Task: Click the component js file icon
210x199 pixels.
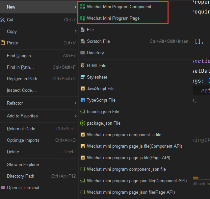Action: [x=83, y=135]
